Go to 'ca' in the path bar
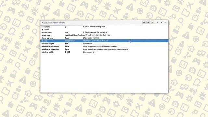 coord(46,23)
